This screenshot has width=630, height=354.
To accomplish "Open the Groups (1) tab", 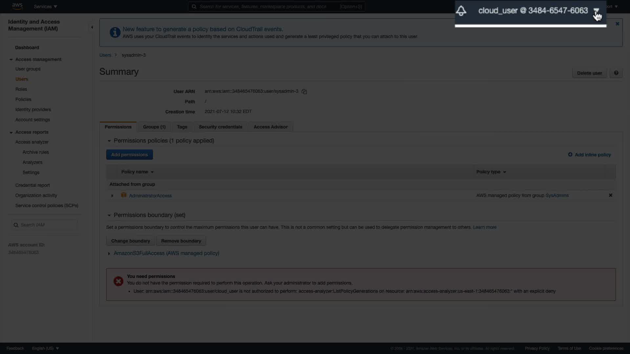I will point(154,127).
